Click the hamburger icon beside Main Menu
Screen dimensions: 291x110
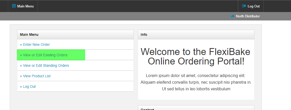coord(14,6)
